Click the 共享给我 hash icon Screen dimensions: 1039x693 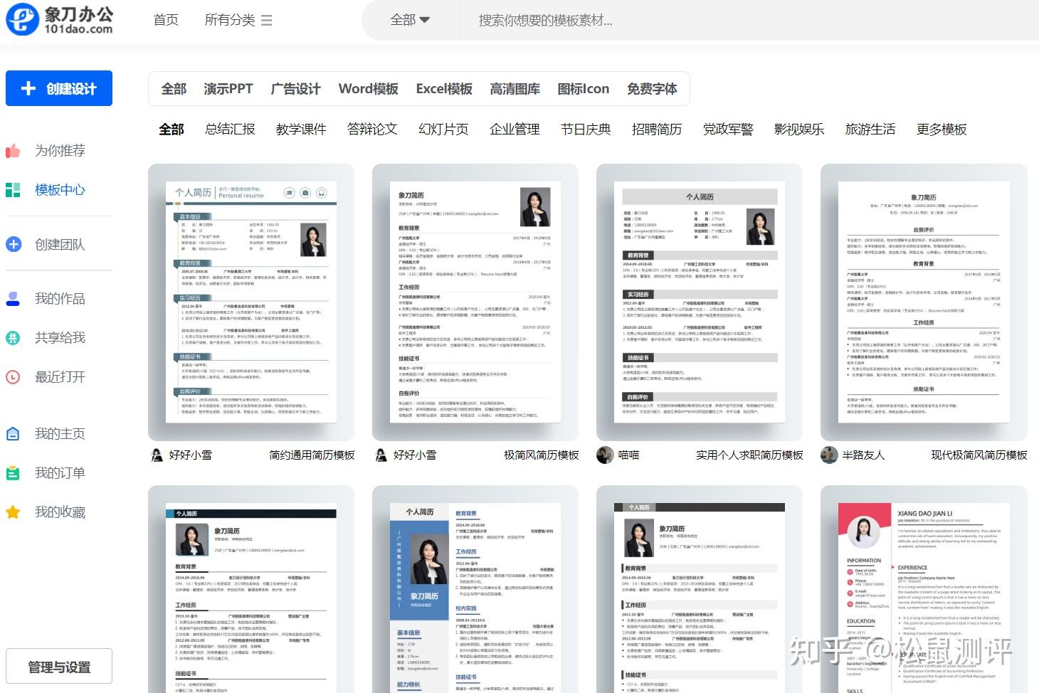point(13,338)
